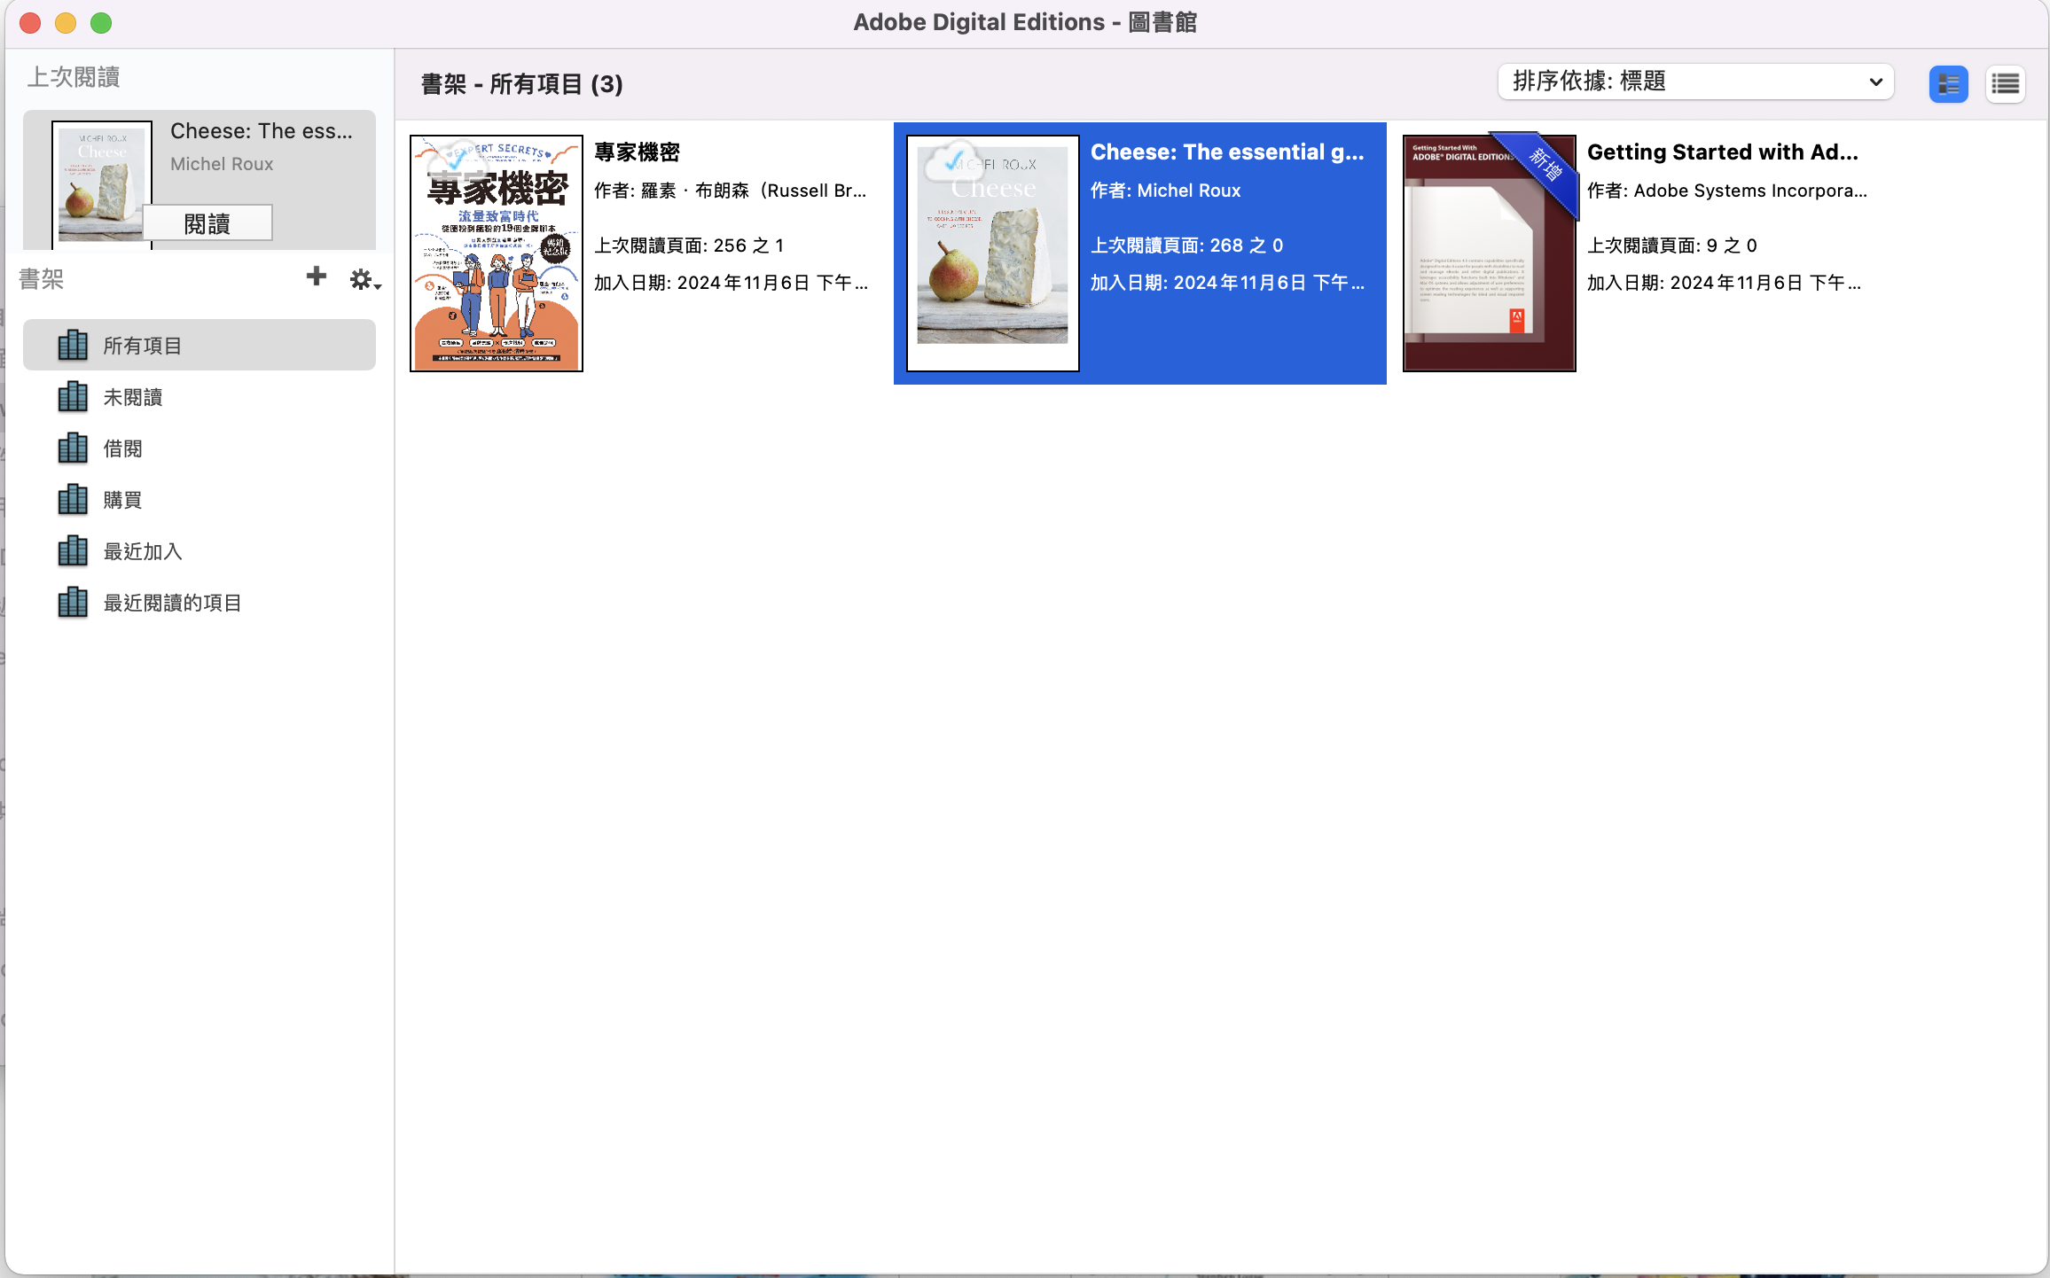Select the Cheese book cover in library grid
Screen dimensions: 2050x1278
(x=993, y=253)
